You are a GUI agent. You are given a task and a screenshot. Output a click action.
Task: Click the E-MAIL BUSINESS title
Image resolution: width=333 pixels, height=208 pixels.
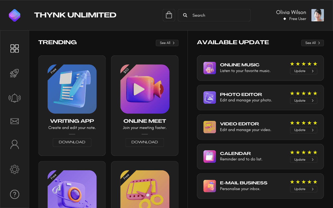click(x=244, y=183)
